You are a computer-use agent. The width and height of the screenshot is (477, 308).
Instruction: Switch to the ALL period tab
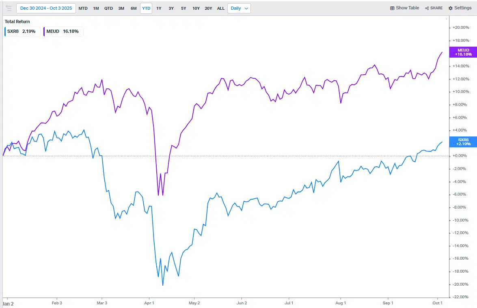click(x=220, y=8)
